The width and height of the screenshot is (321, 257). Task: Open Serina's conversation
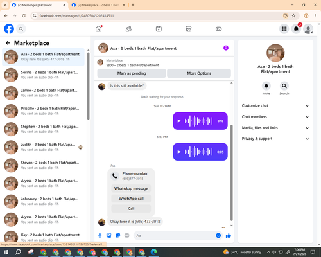(x=43, y=75)
